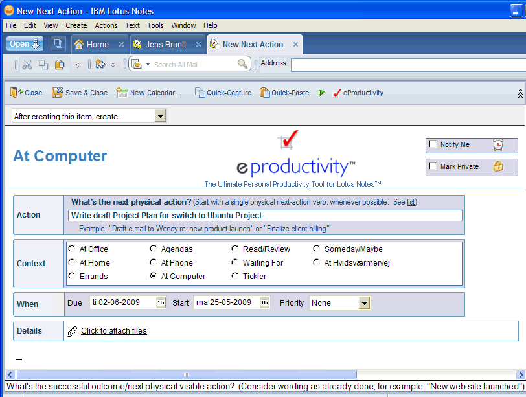Viewport: 526px width, 397px height.
Task: Select the Read/Review context
Action: click(234, 249)
